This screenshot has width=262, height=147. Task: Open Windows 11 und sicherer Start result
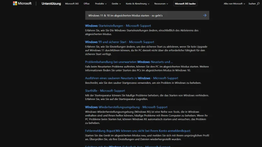[x=119, y=42]
